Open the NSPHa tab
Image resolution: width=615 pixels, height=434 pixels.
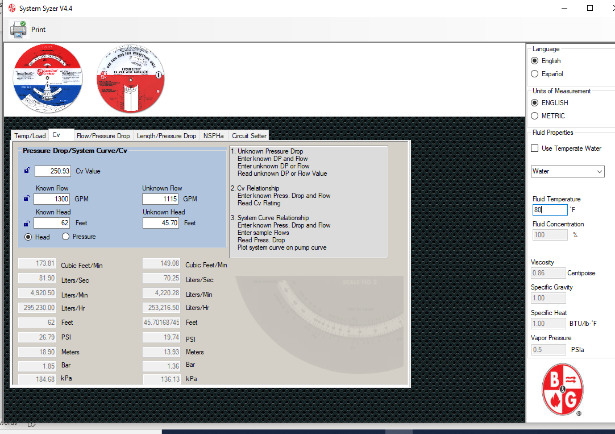tap(213, 136)
